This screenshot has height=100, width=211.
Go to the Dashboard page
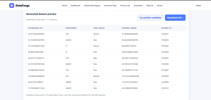point(75,6)
